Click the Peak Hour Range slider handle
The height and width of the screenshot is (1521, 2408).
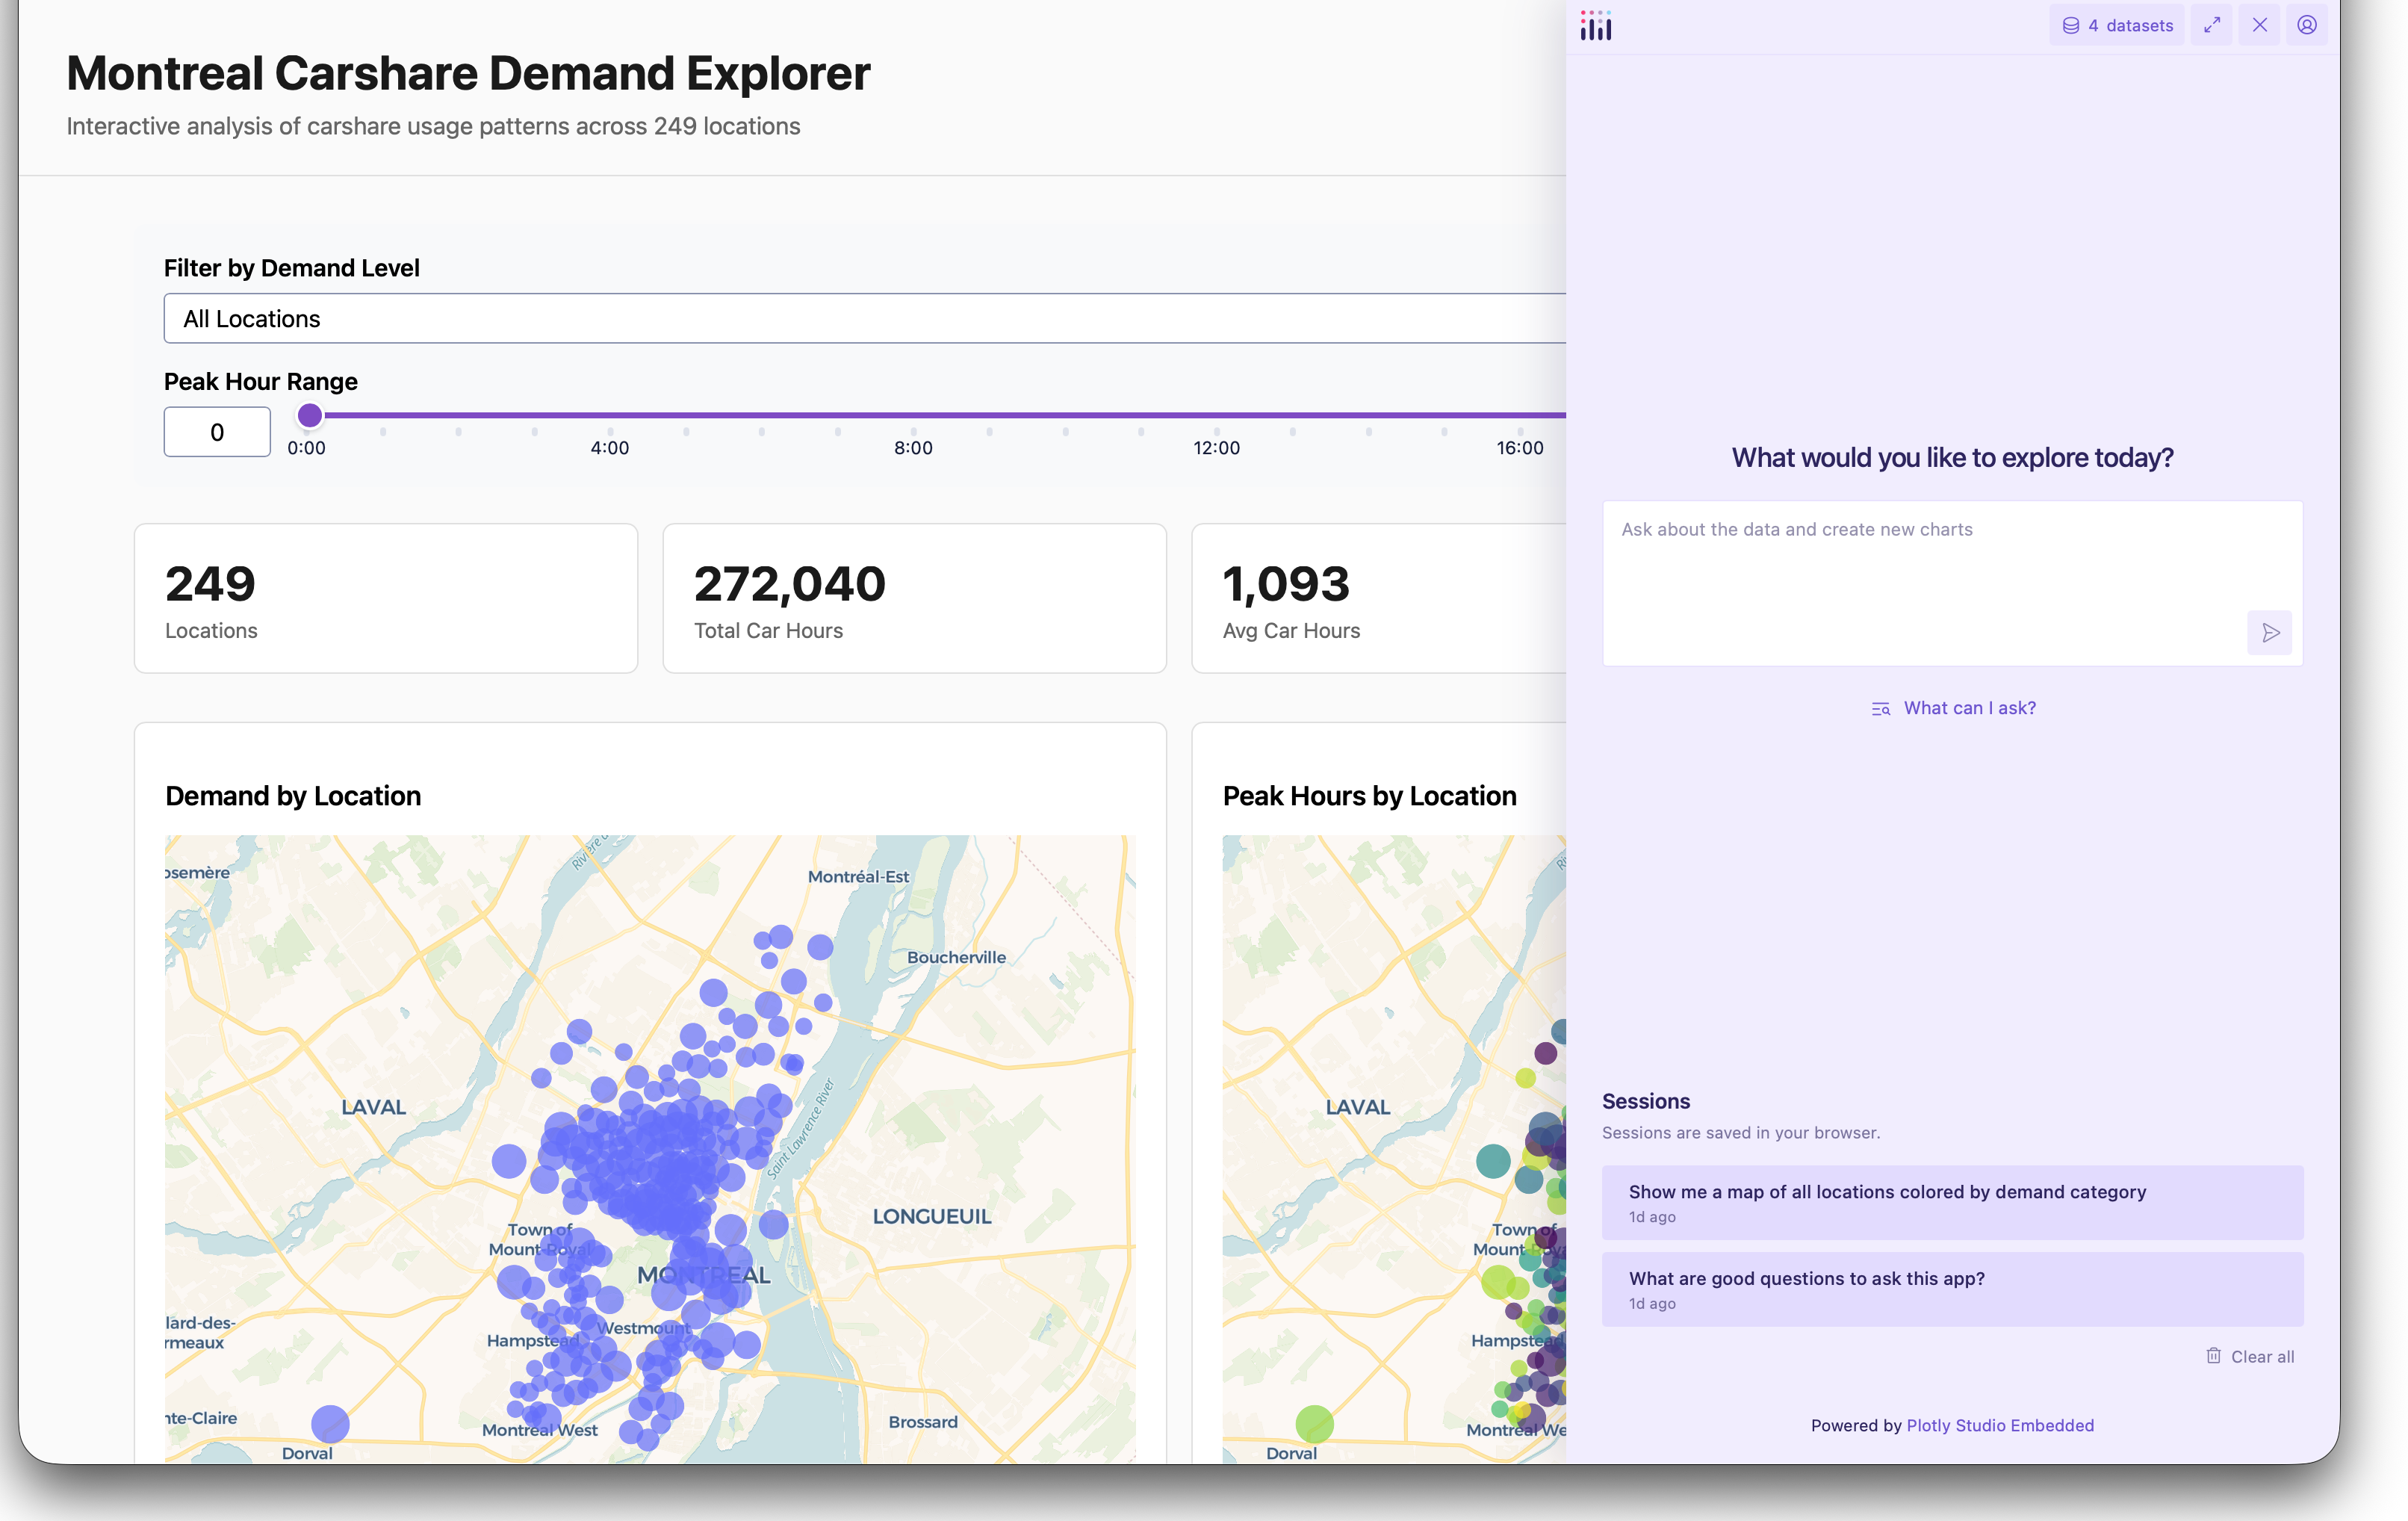tap(310, 415)
